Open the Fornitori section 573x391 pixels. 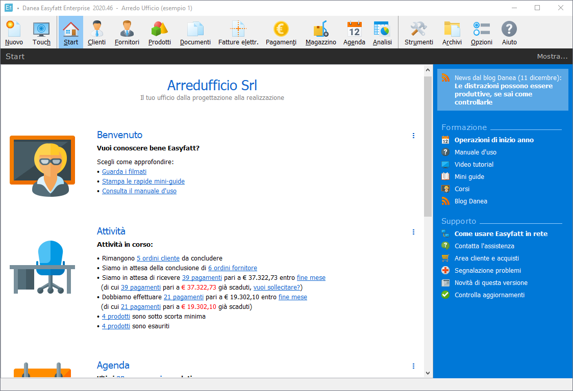point(127,33)
